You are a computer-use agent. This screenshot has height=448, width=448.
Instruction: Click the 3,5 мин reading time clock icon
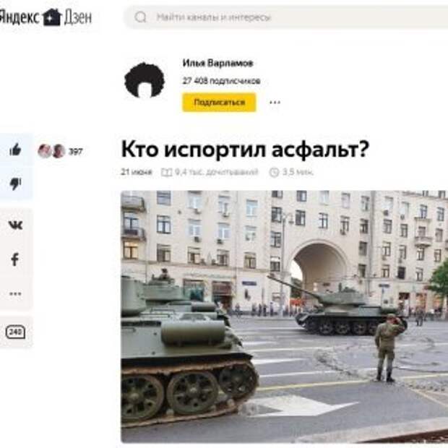(x=274, y=172)
